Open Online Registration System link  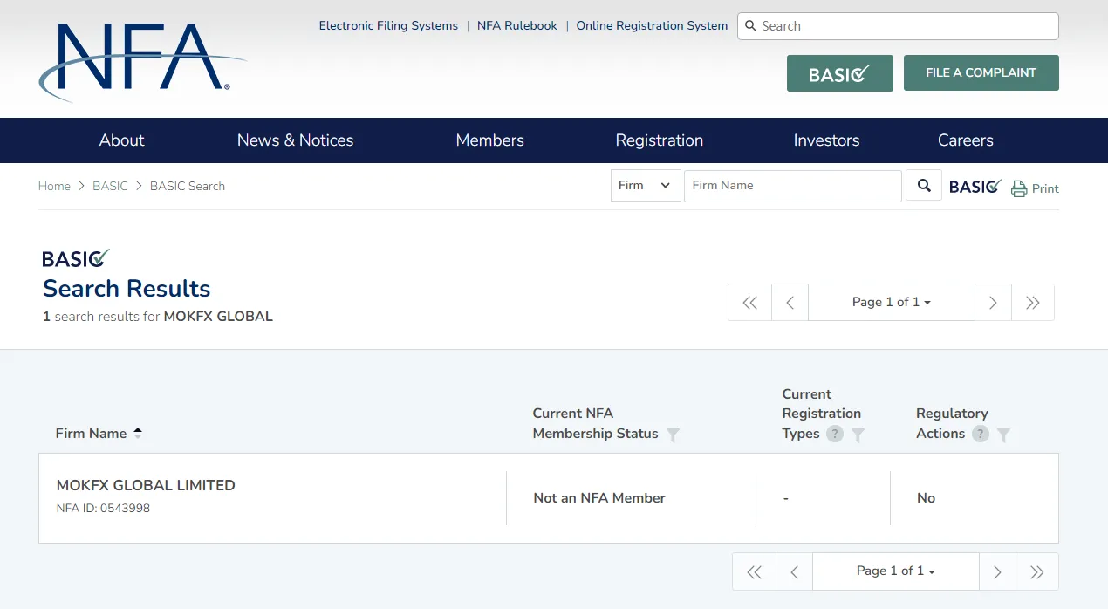652,26
